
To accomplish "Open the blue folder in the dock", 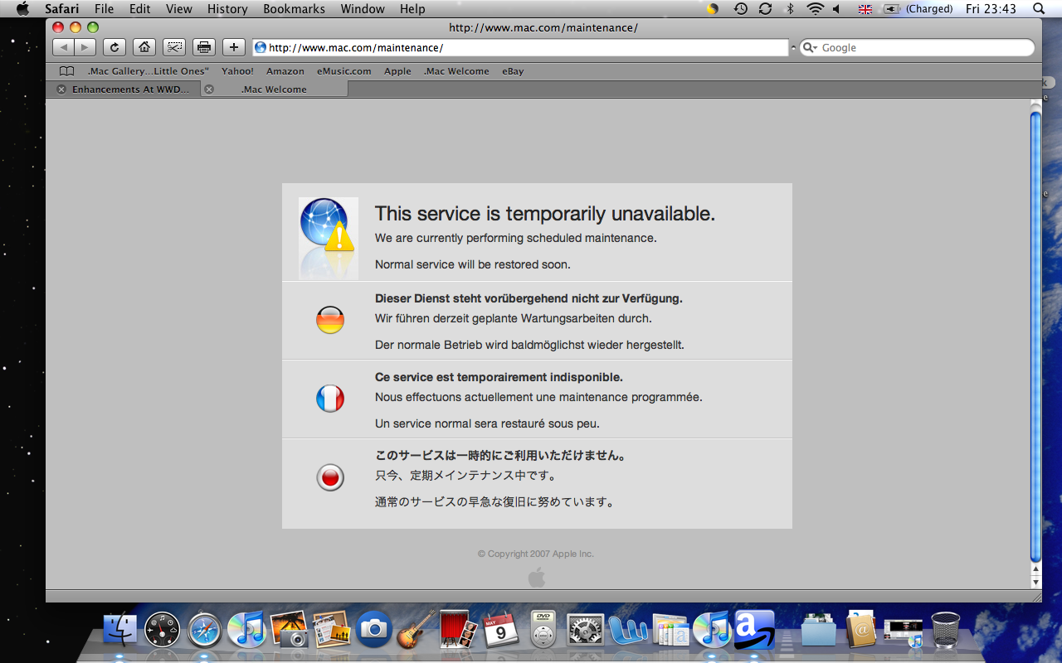I will tap(819, 631).
